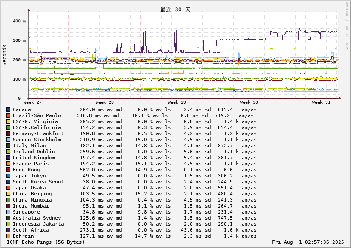Click the Brazil-São Paulo legend color swatch
351x248 pixels.
click(8, 115)
